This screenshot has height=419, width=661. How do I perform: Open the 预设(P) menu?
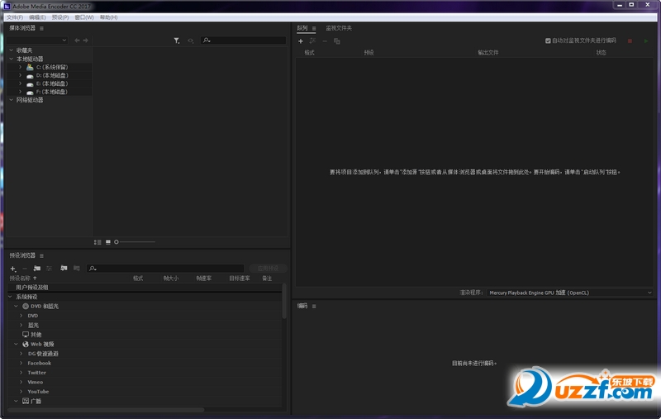pyautogui.click(x=60, y=17)
